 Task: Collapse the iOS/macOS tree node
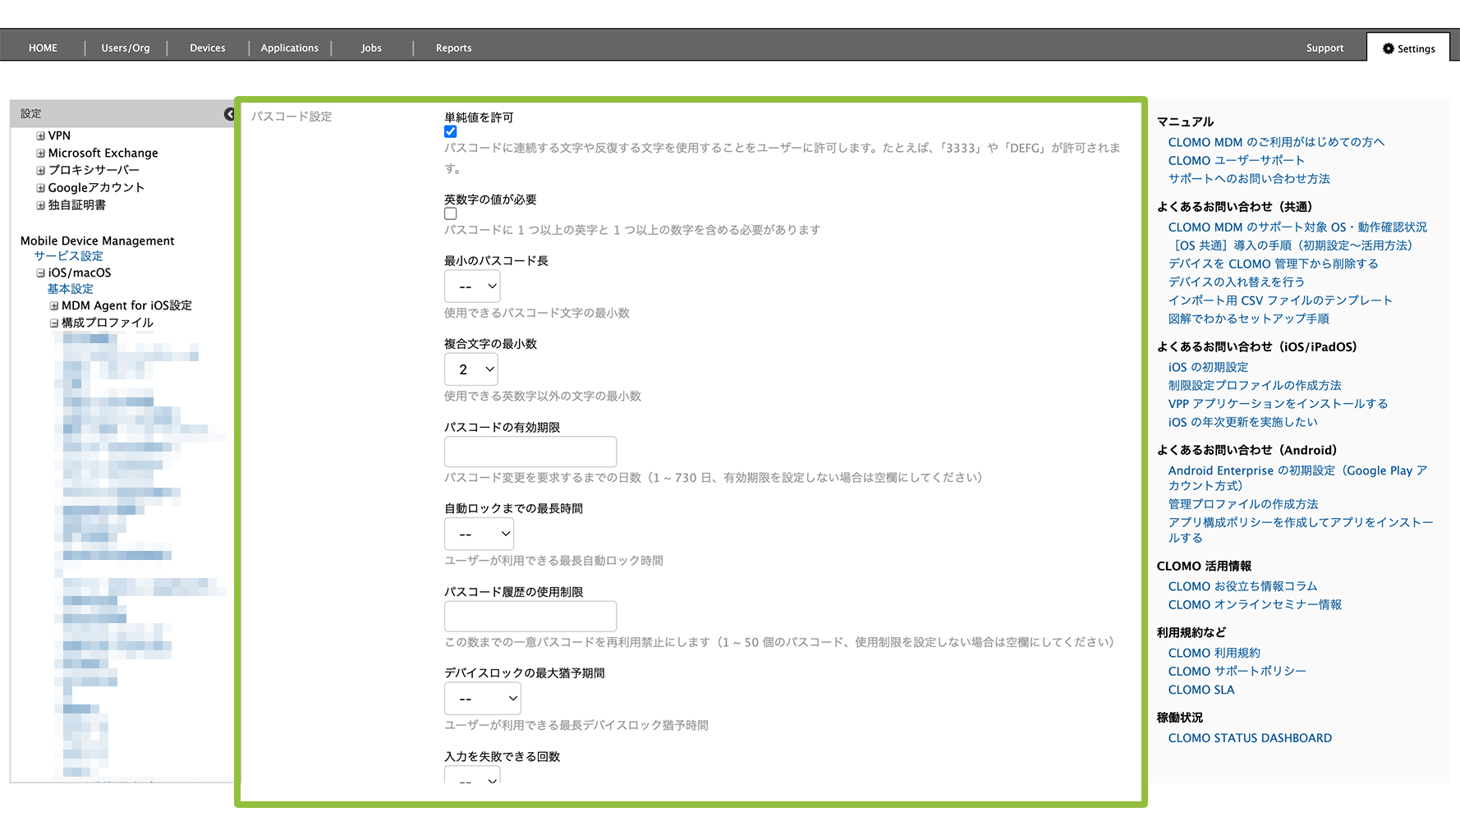(x=40, y=273)
